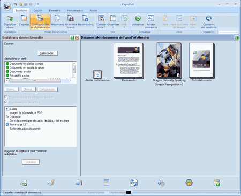The image size is (241, 196).
Task: Click the Eliminar... profile button
Action: click(28, 89)
